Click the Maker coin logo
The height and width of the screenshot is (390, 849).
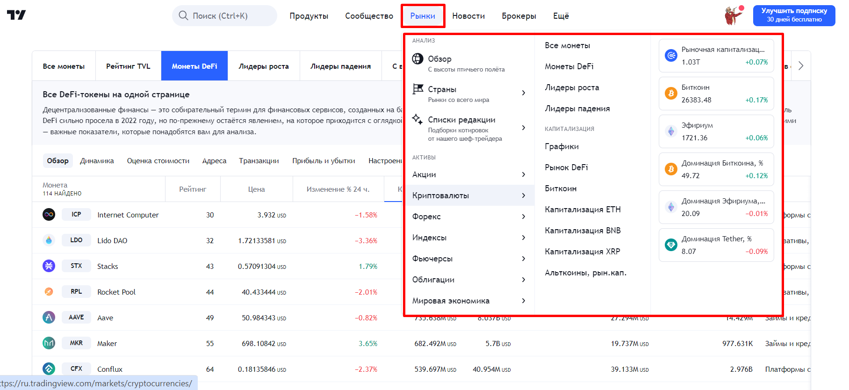click(49, 343)
